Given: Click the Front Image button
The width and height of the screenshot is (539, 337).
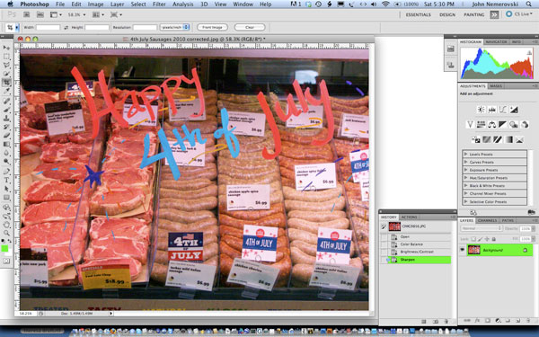Looking at the screenshot, I should [x=212, y=27].
